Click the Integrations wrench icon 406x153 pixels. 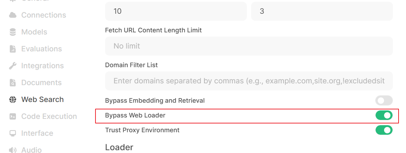[13, 66]
